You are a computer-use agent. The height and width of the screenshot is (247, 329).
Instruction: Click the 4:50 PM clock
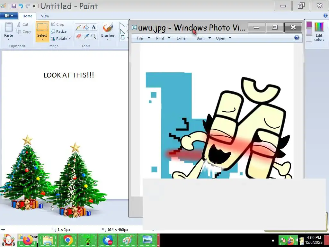[x=314, y=238]
